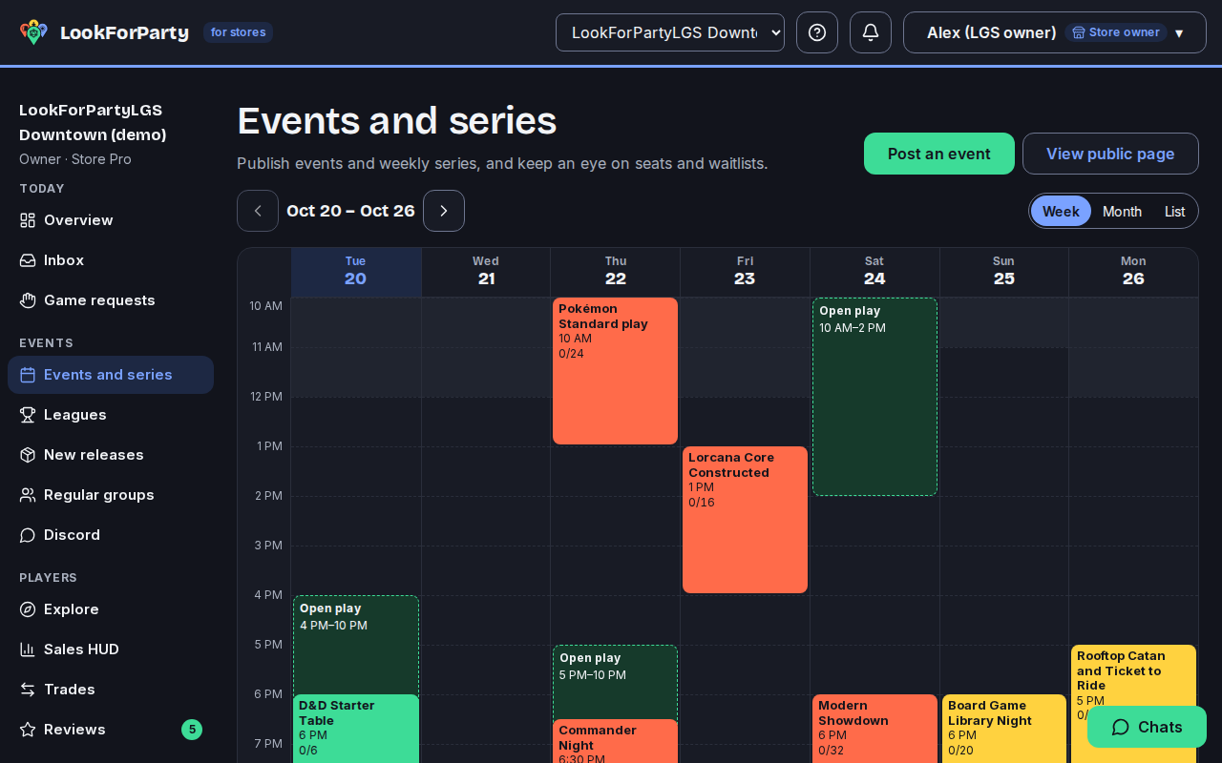Image resolution: width=1222 pixels, height=763 pixels.
Task: Click the New releases box icon
Action: (x=28, y=455)
